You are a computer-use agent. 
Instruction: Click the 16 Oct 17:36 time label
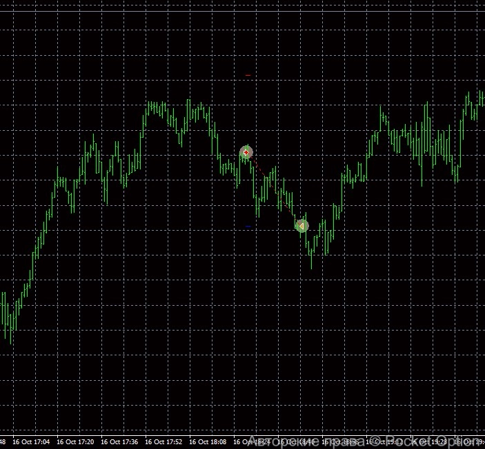point(119,441)
